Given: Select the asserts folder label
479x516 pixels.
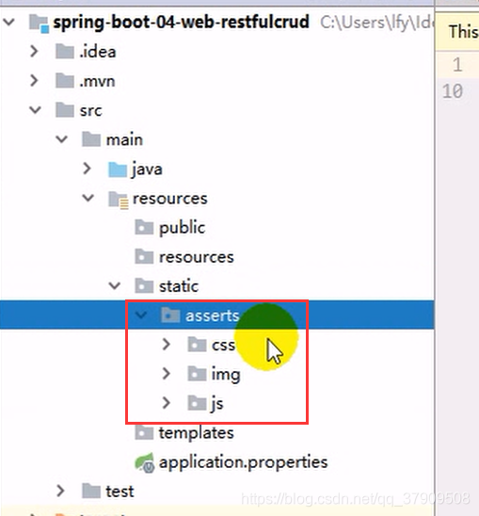Looking at the screenshot, I should 212,315.
